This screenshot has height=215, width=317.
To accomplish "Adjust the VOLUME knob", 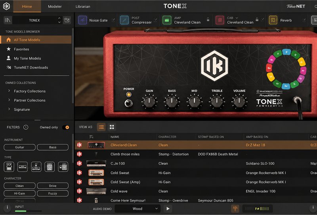I will [239, 102].
